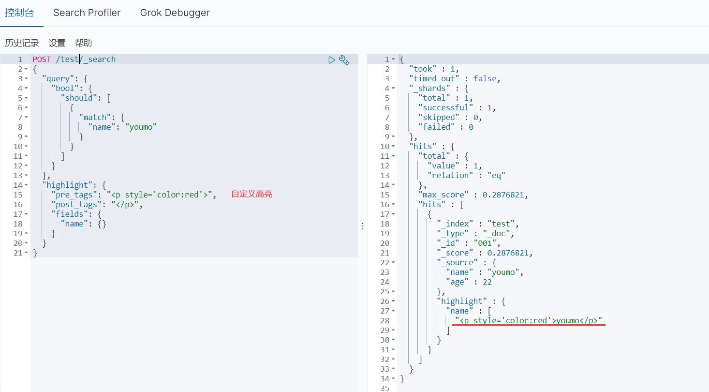Click response line number 28 in gutter
The height and width of the screenshot is (392, 709).
pos(384,321)
